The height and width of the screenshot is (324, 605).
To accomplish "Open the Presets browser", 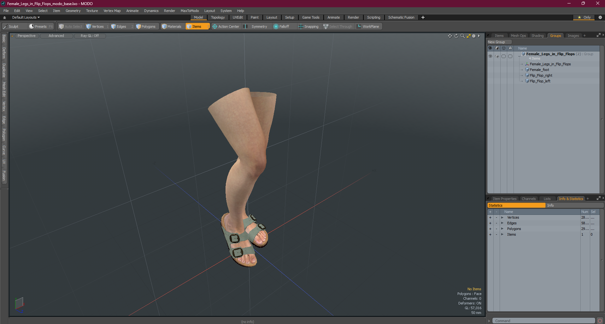I will tap(41, 27).
